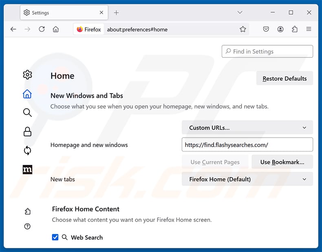Click the New tabs label
This screenshot has width=322, height=252.
63,179
